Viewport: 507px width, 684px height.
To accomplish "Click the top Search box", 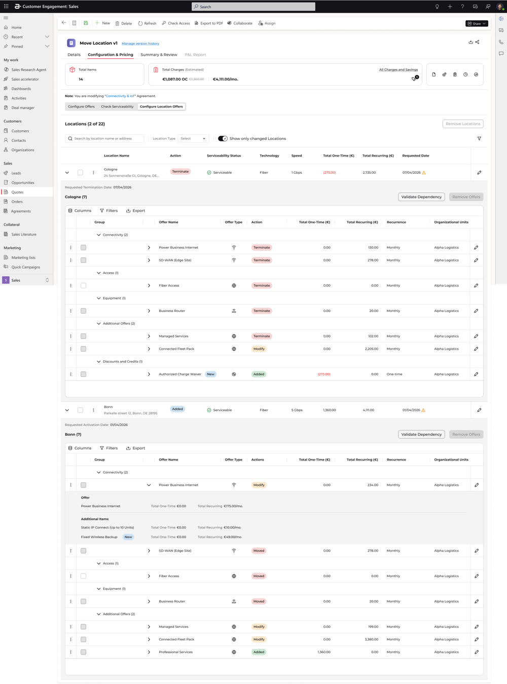I will click(253, 7).
